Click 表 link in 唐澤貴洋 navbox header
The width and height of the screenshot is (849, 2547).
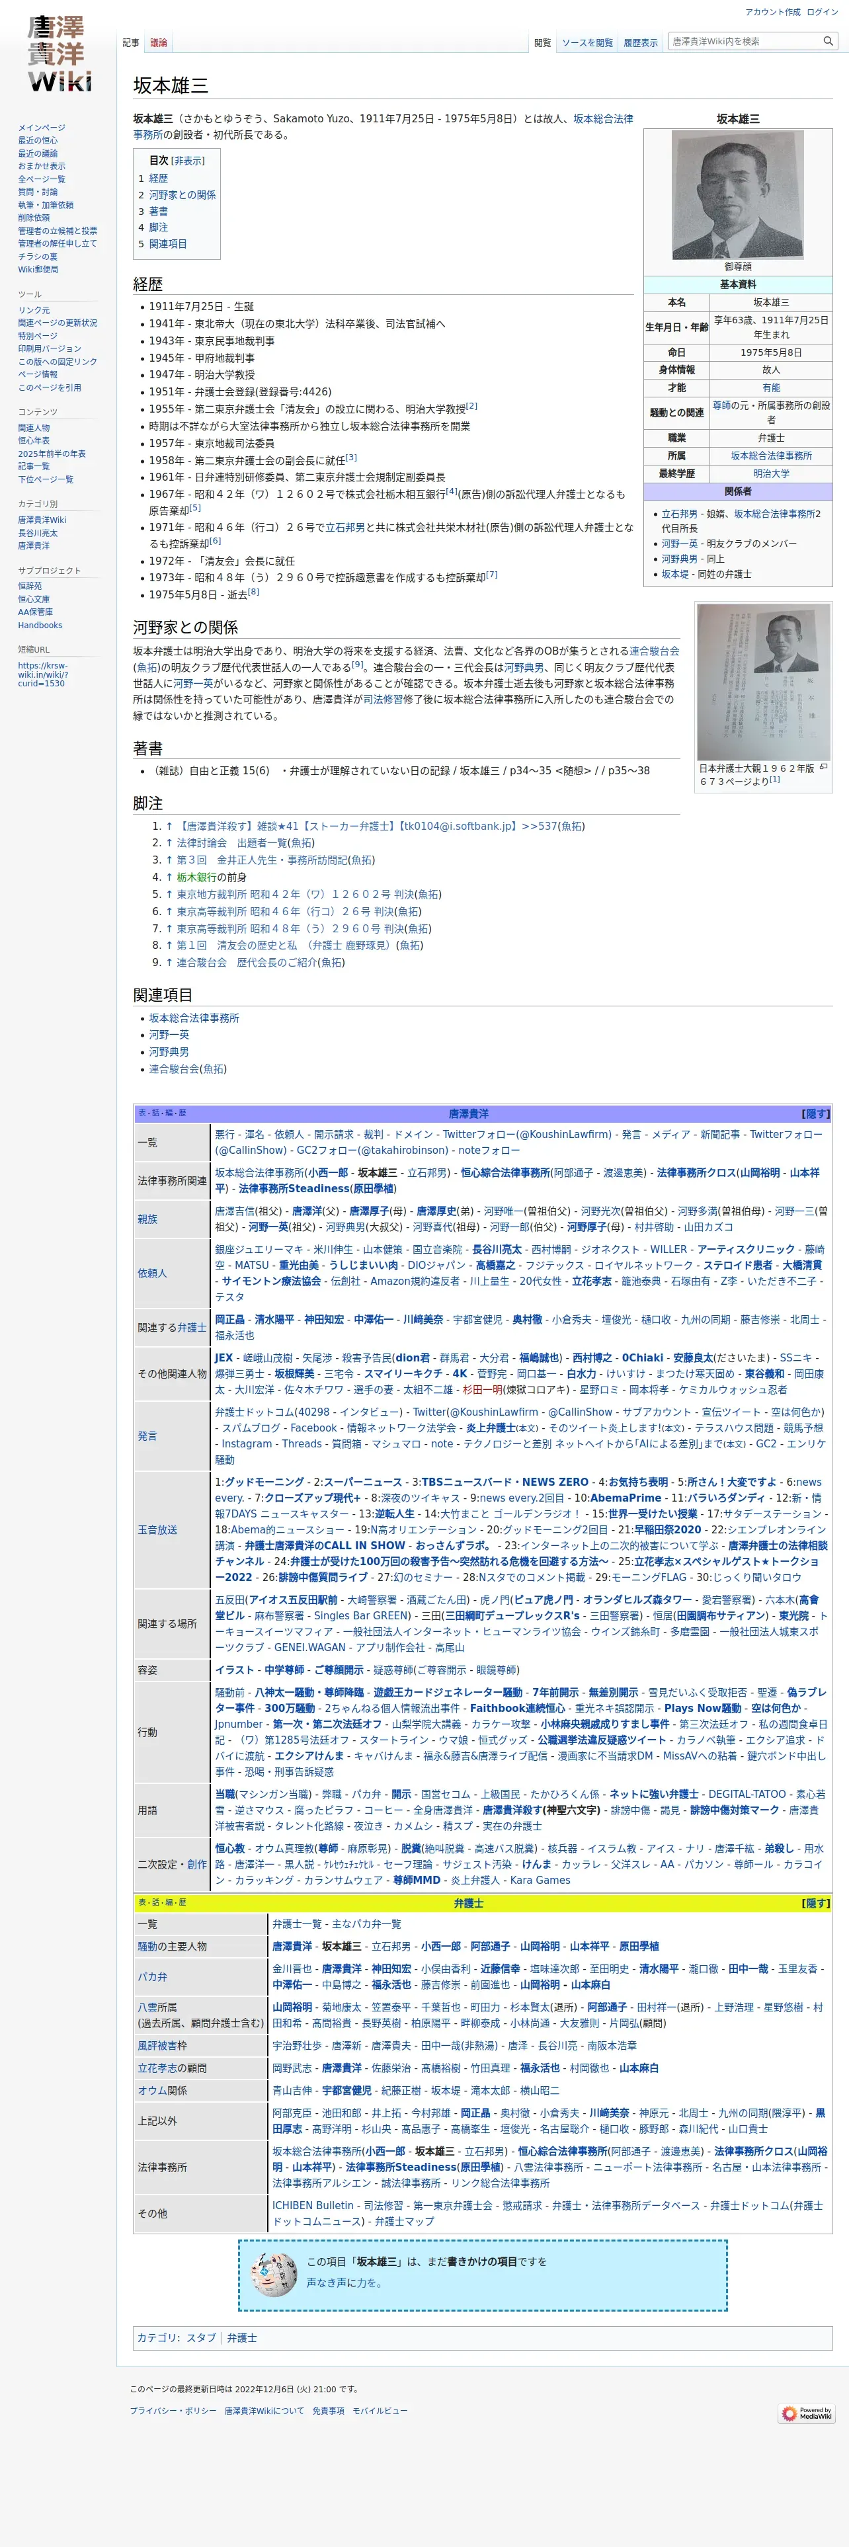click(141, 1113)
